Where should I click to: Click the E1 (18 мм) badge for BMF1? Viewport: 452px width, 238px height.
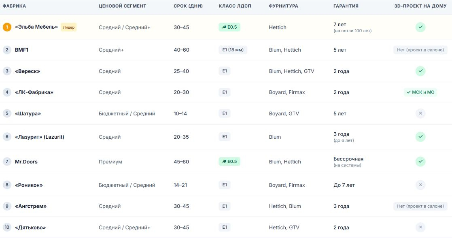pyautogui.click(x=233, y=50)
